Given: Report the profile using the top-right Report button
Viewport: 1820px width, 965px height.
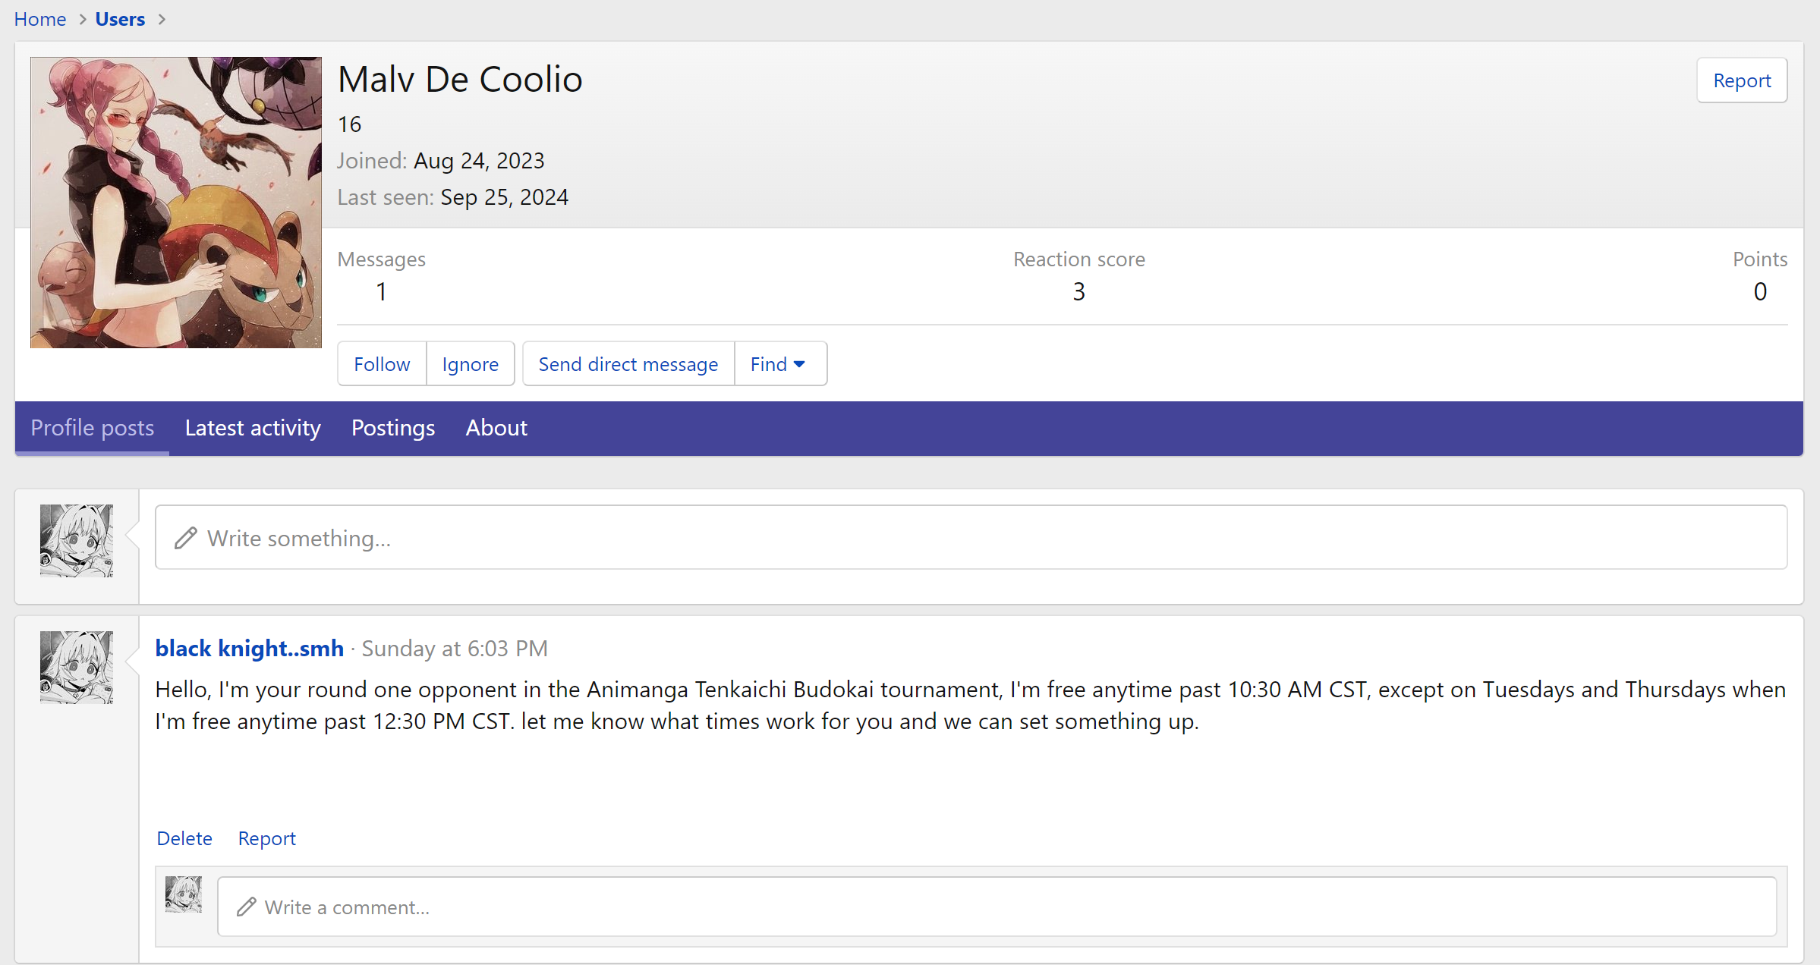Looking at the screenshot, I should 1741,80.
